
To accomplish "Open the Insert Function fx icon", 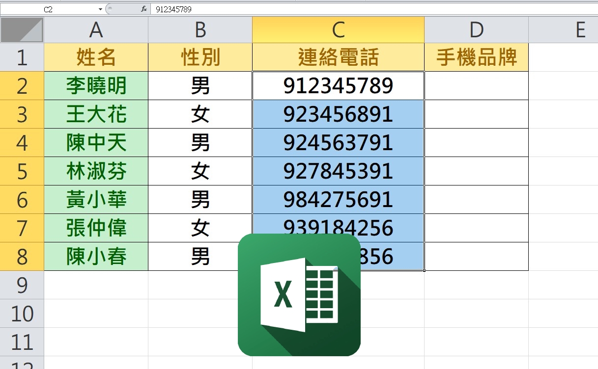I will [144, 9].
